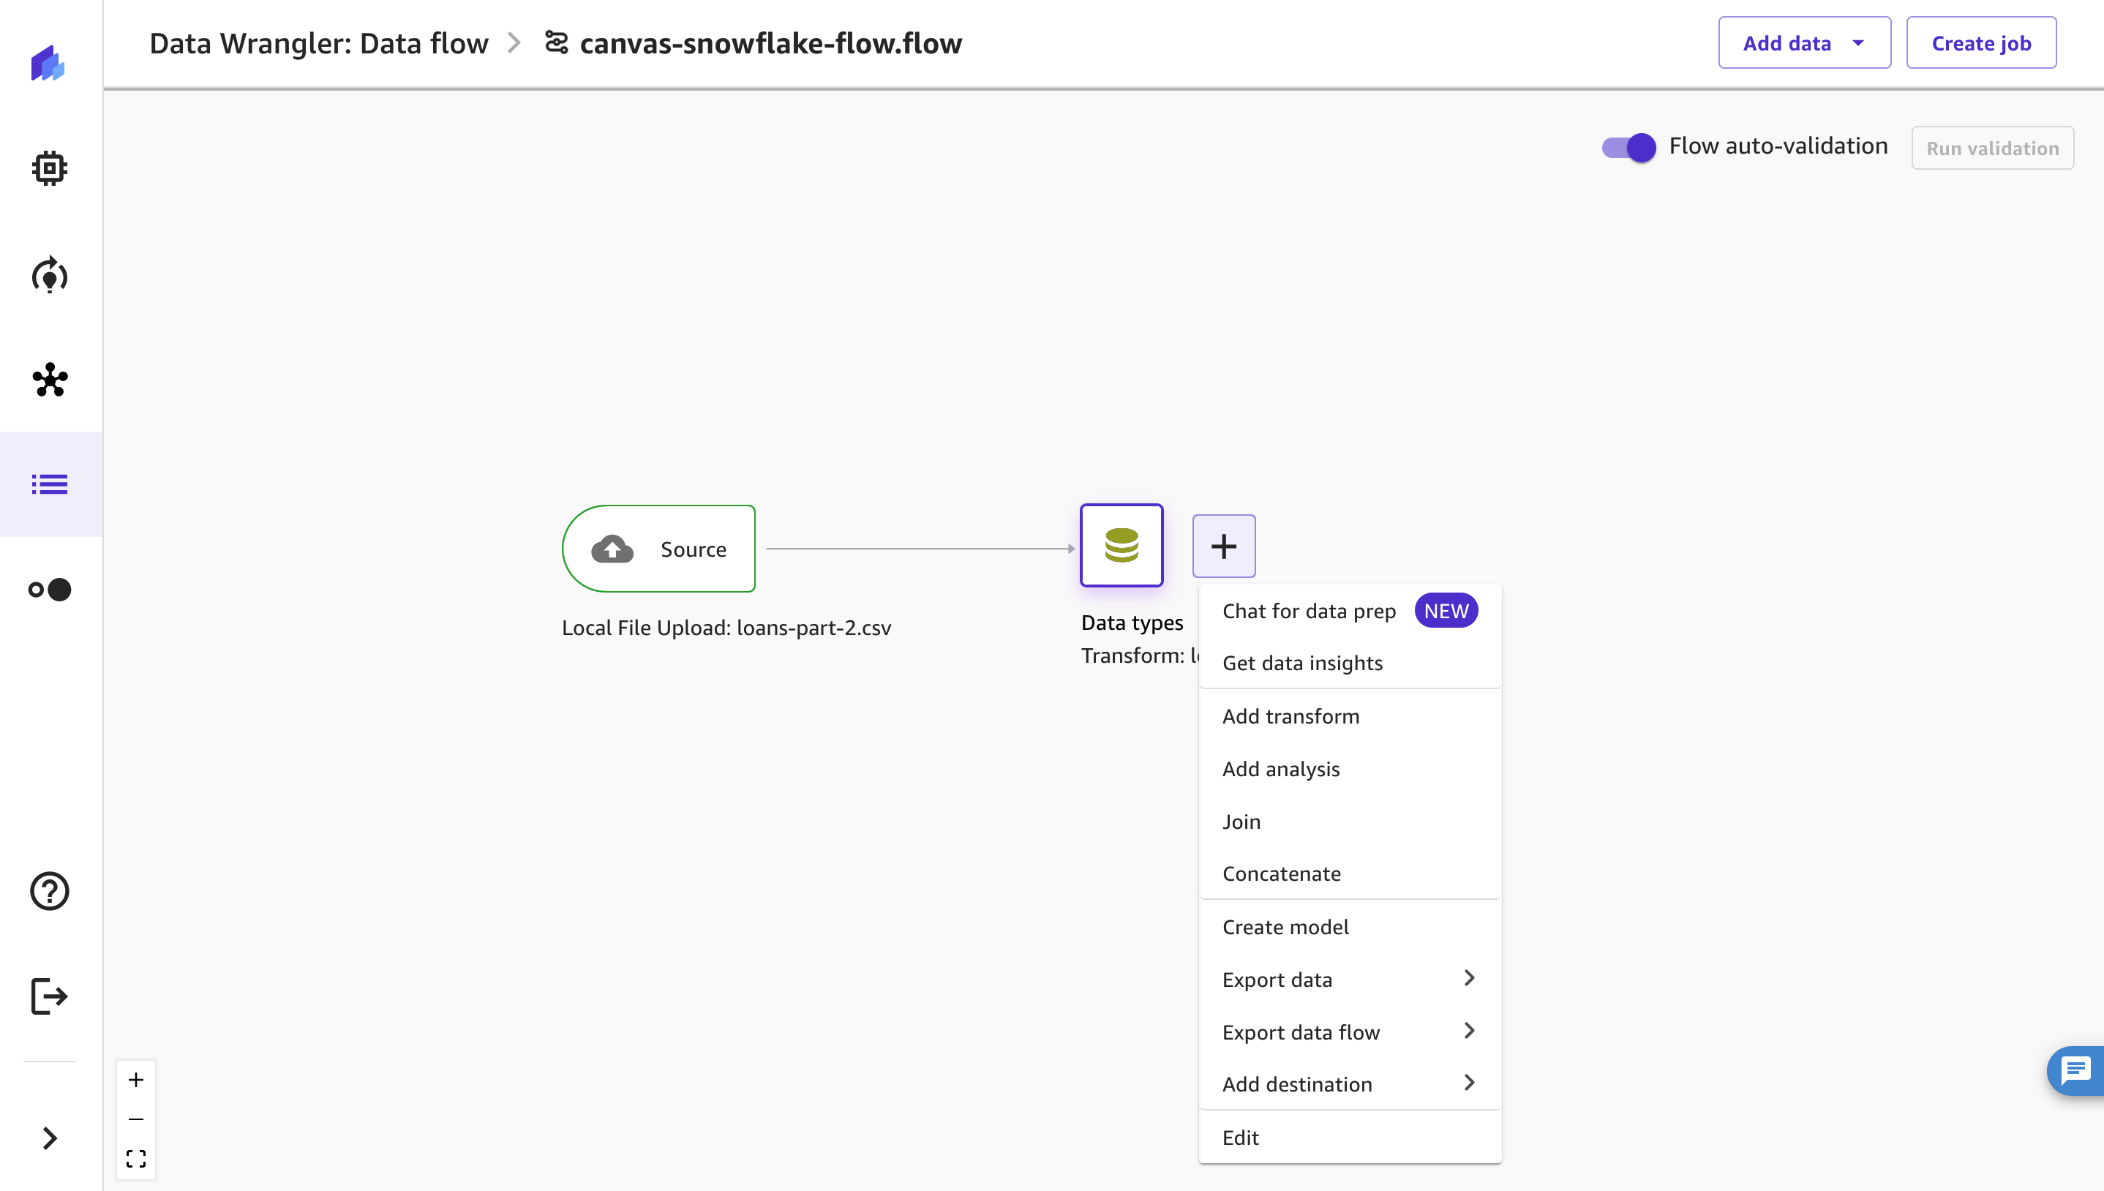Screen dimensions: 2104x1191
Task: Open the circular arrow lightbulb sidebar icon
Action: click(49, 275)
